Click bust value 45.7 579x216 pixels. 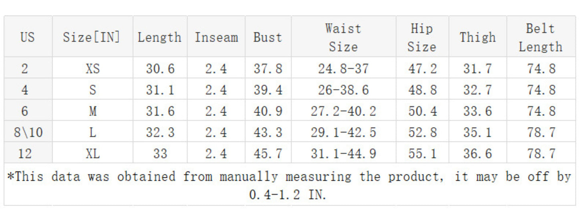pyautogui.click(x=268, y=154)
